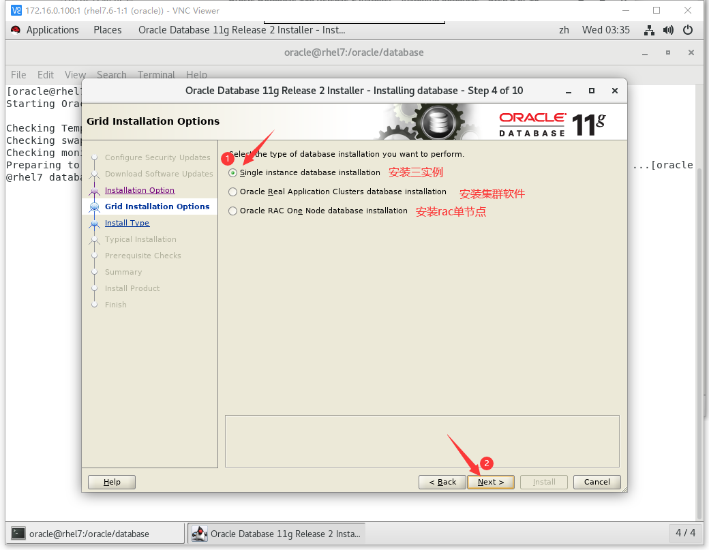This screenshot has height=550, width=709.
Task: Click Configure Security Updates step text
Action: pyautogui.click(x=157, y=157)
